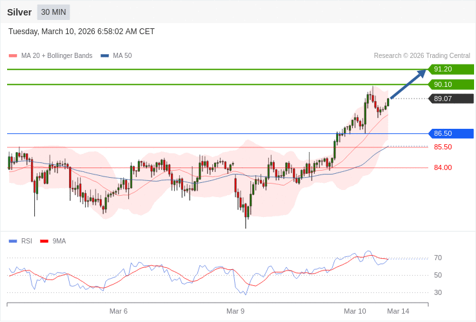Click the blue upward forecast arrow

(x=408, y=84)
